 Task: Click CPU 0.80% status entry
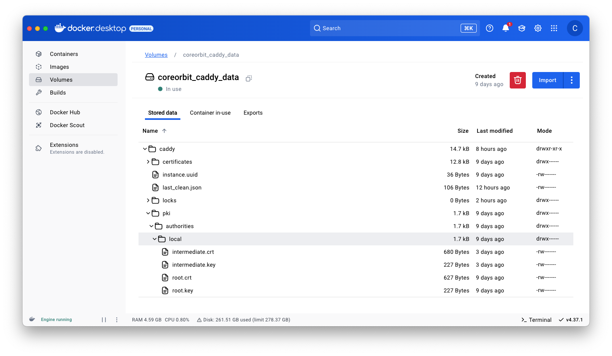point(177,320)
